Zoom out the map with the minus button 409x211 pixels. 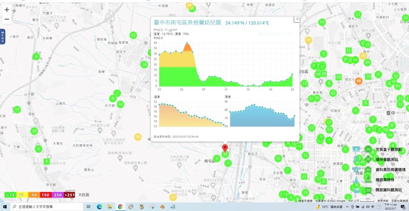(x=7, y=19)
